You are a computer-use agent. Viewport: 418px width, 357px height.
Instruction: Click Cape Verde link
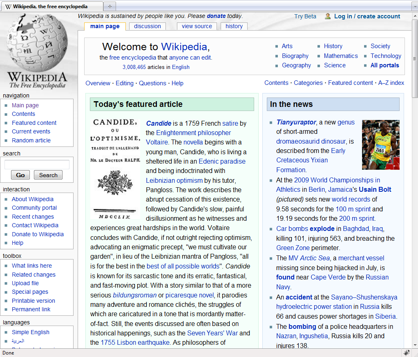[x=328, y=277]
